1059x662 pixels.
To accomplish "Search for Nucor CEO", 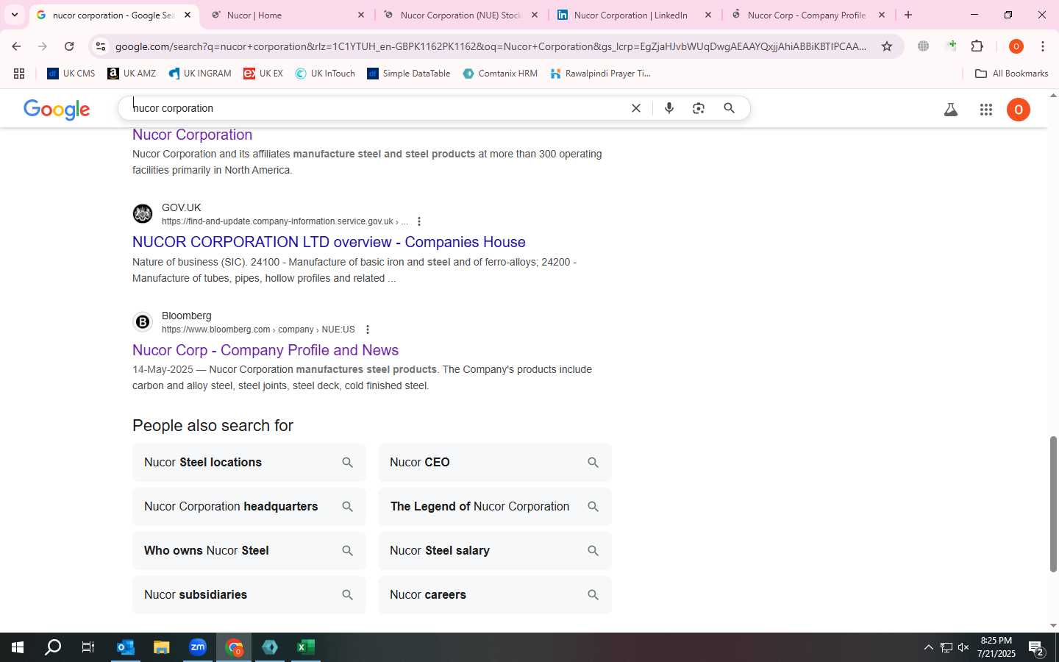I will [x=495, y=463].
